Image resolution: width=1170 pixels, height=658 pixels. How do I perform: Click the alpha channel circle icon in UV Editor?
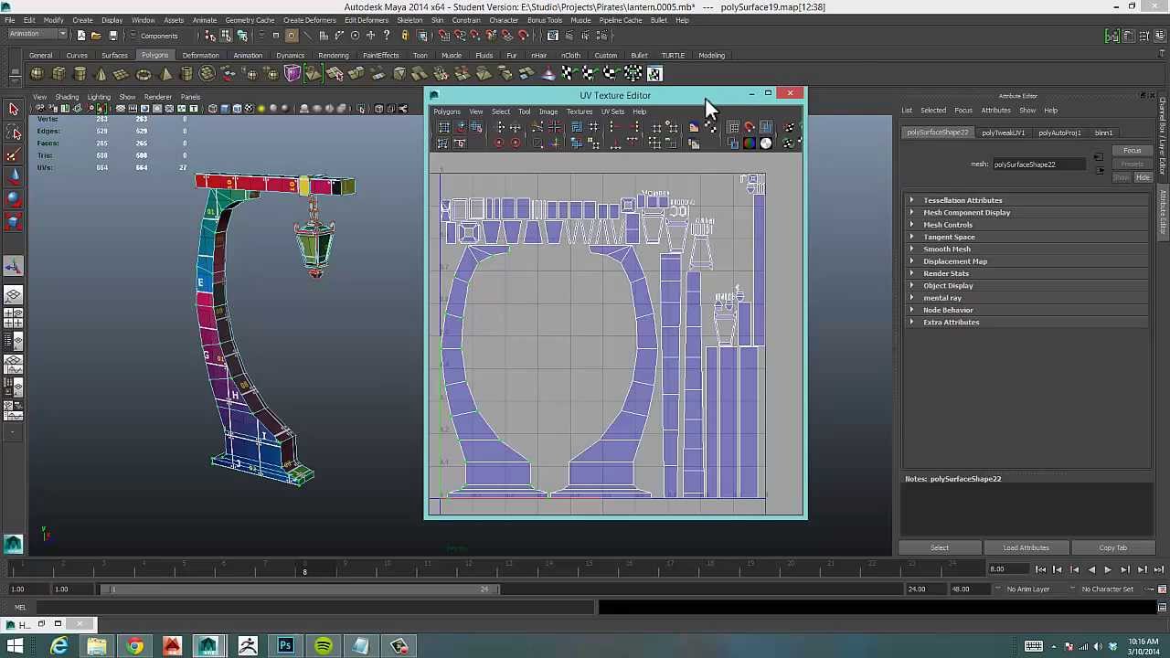(x=766, y=143)
